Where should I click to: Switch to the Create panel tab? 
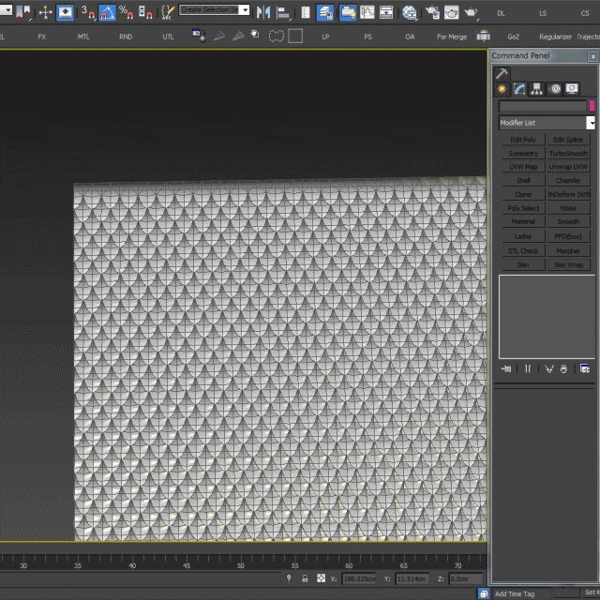(x=502, y=89)
